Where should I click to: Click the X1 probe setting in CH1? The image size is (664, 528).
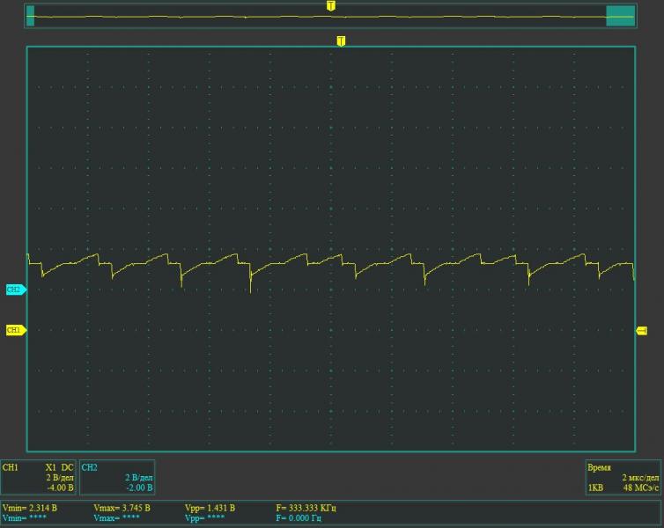tap(51, 467)
